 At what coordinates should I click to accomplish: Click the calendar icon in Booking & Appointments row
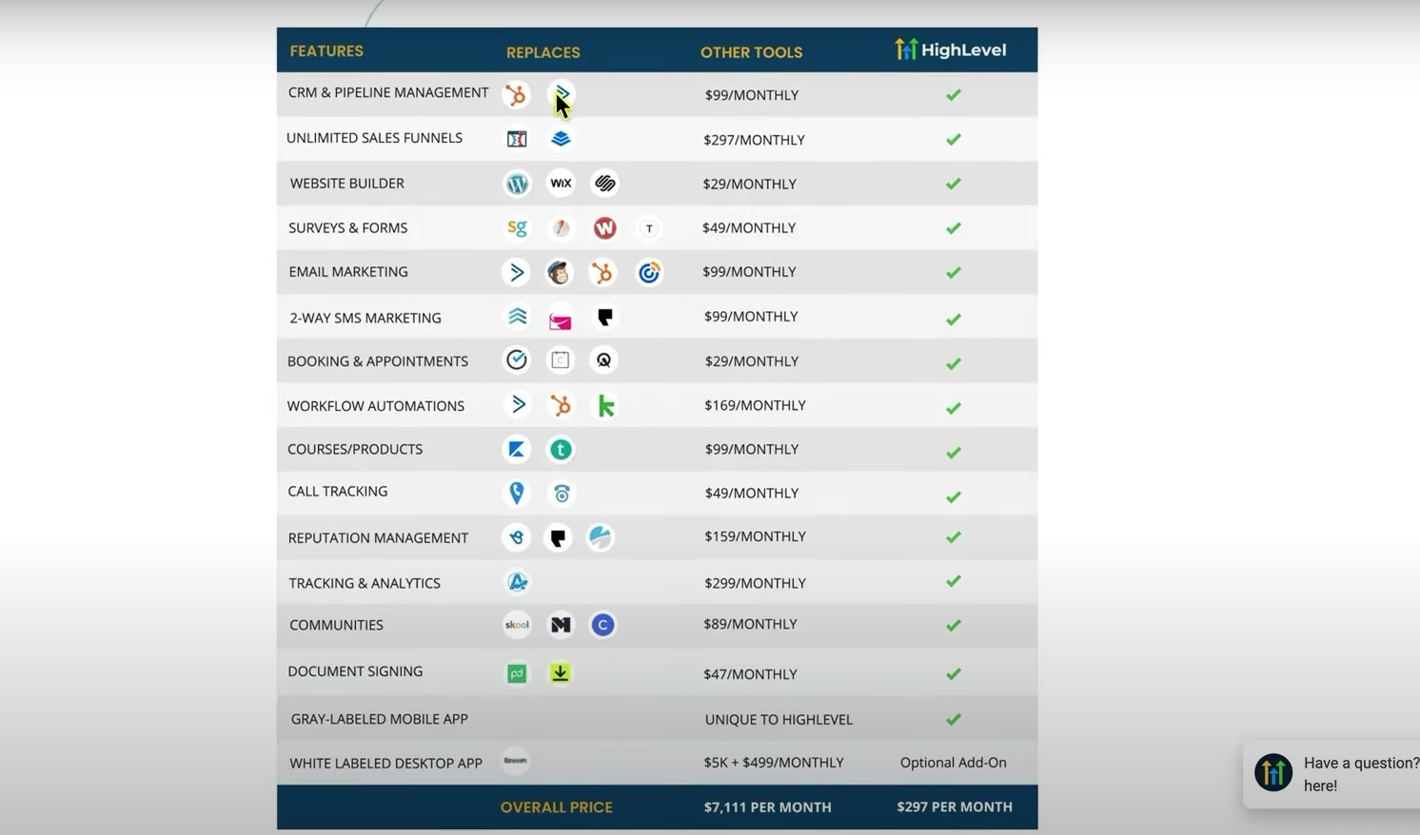[561, 359]
